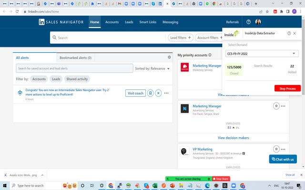Open Chrome tab search chevron
The width and height of the screenshot is (305, 190).
(x=273, y=3)
